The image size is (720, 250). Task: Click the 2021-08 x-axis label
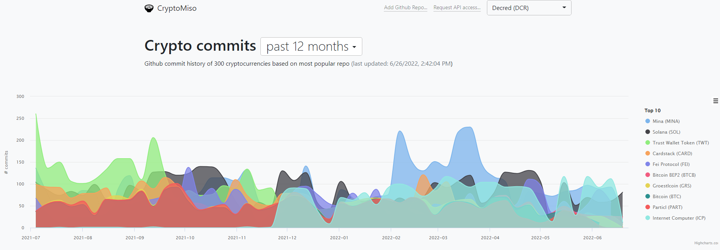(x=83, y=238)
